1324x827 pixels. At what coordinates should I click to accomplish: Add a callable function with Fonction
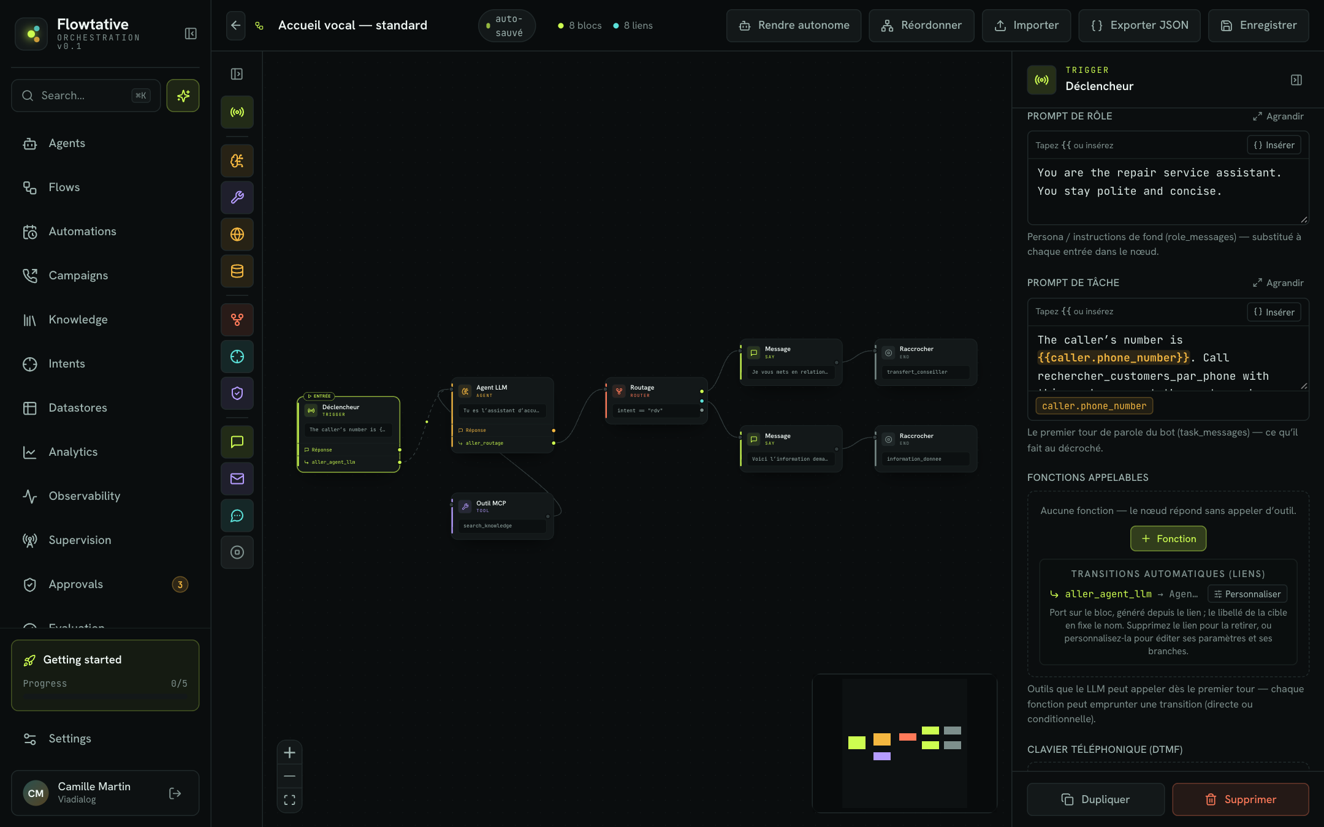(1168, 538)
